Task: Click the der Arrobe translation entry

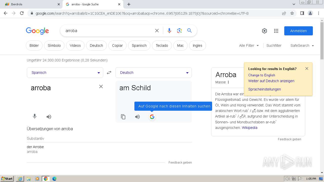Action: 35,147
